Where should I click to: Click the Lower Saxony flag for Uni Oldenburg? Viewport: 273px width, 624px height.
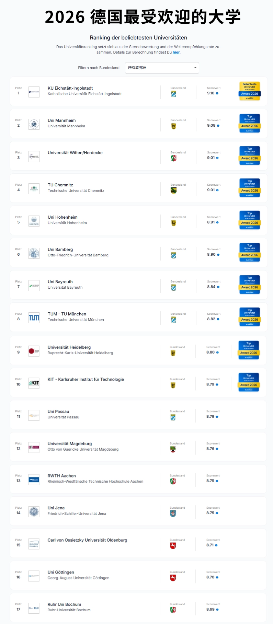coord(173,546)
